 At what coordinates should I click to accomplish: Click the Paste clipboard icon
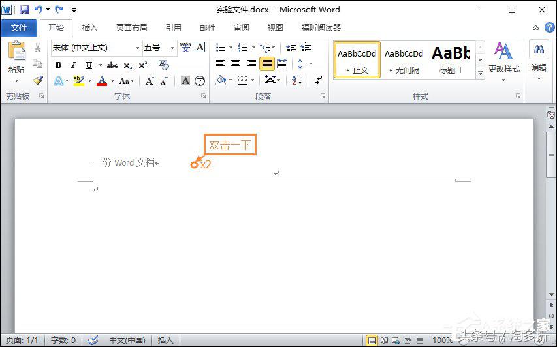point(16,51)
